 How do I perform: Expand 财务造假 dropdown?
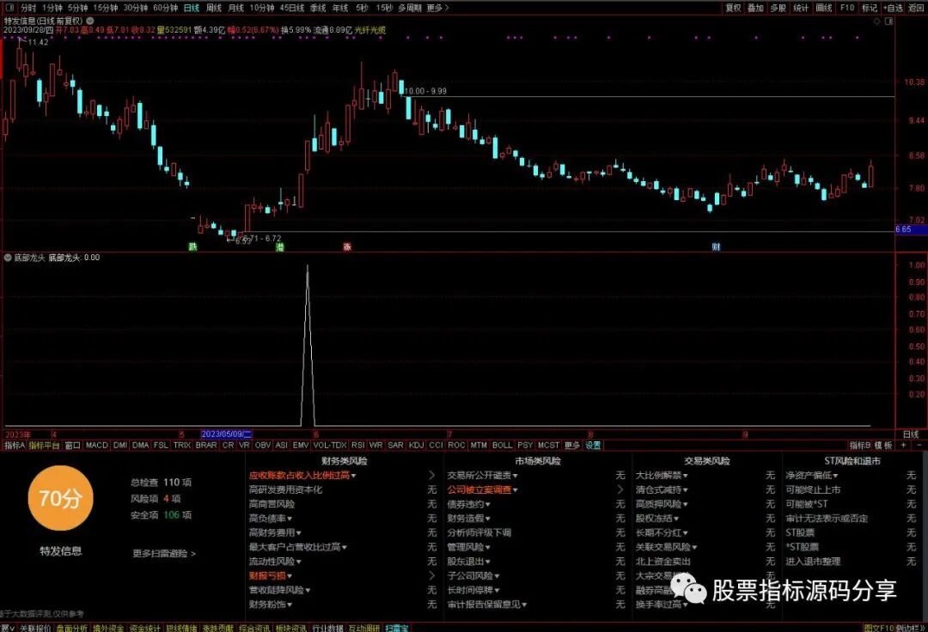(x=488, y=519)
